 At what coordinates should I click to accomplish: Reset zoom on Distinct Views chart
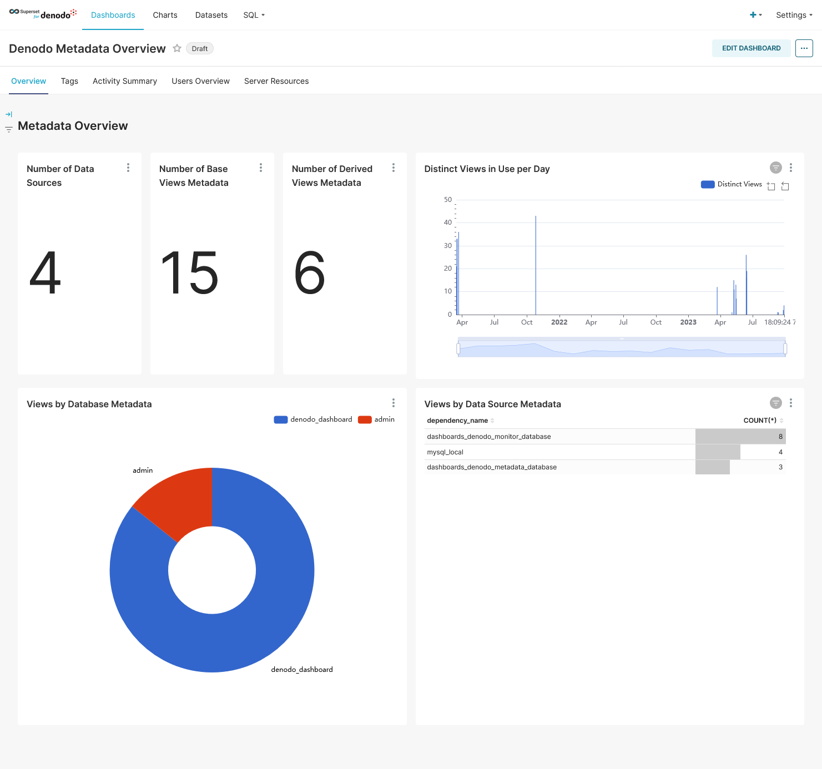click(x=785, y=186)
